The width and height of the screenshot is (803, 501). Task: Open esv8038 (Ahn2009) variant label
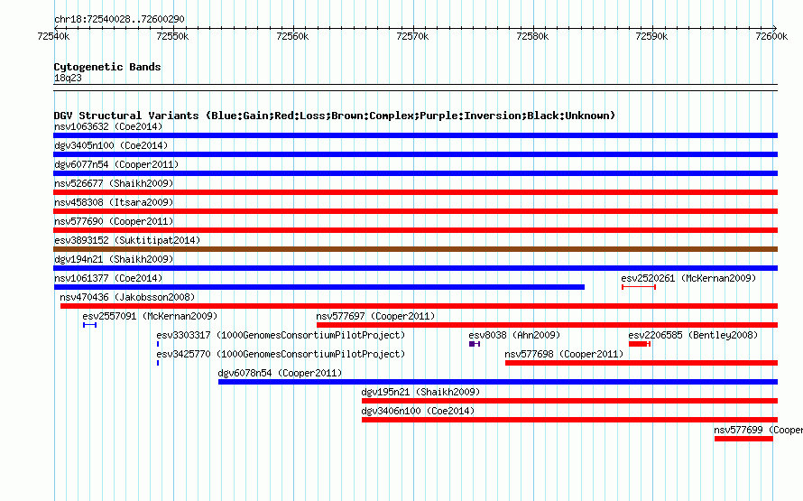(x=514, y=335)
